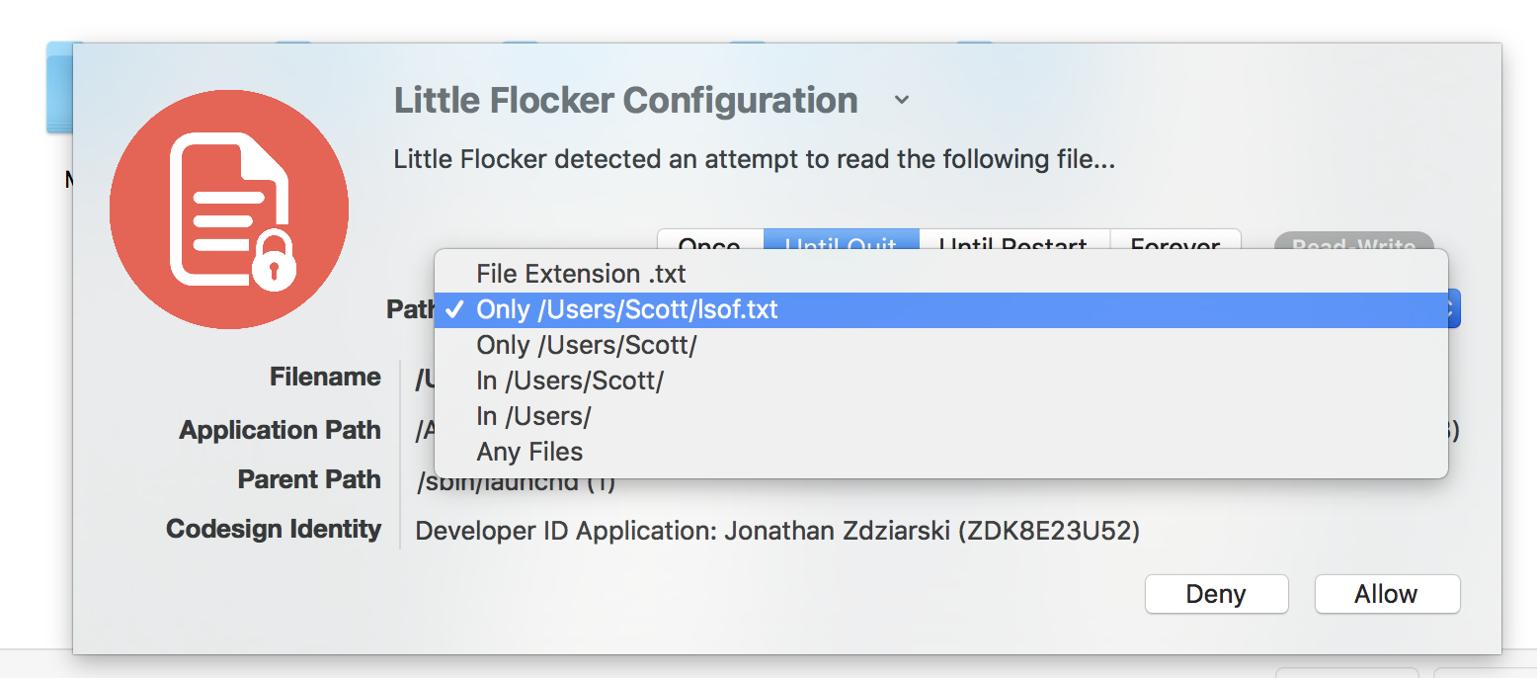Click the Filename field label
This screenshot has height=678, width=1537.
pos(325,377)
